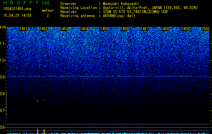The height and width of the screenshot is (134, 212).
Task: Click the Ovserver label
Action: coord(68,4)
